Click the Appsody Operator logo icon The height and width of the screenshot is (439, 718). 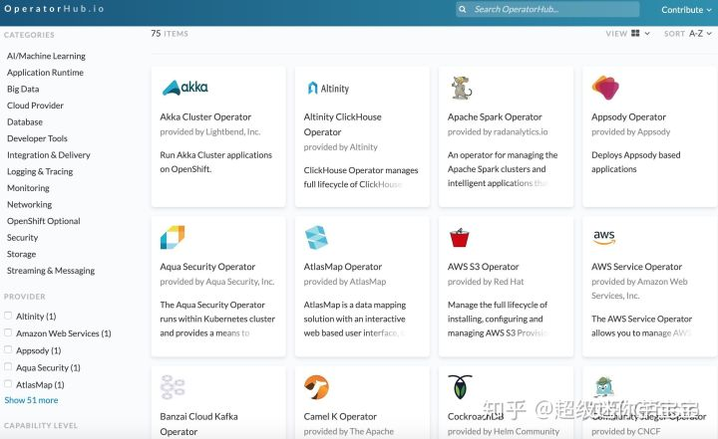(605, 88)
